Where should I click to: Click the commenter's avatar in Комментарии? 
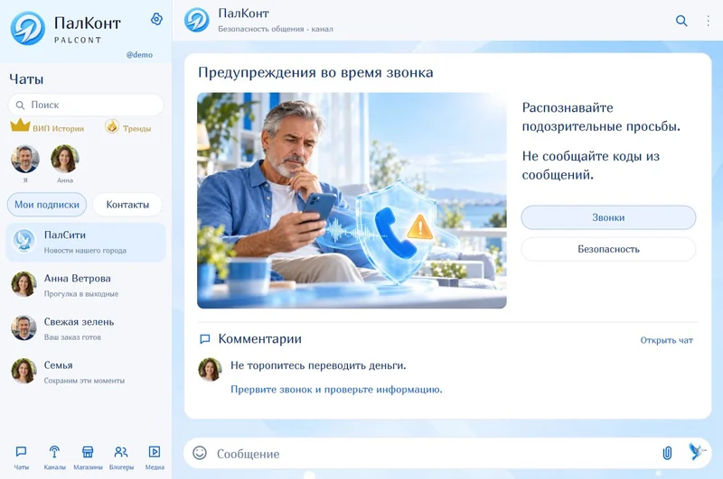click(x=210, y=370)
